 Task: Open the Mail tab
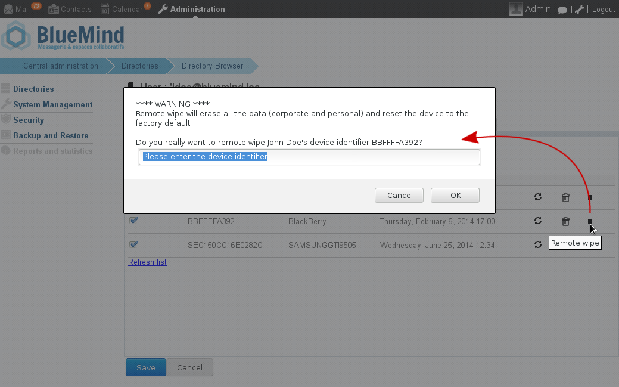pyautogui.click(x=17, y=9)
